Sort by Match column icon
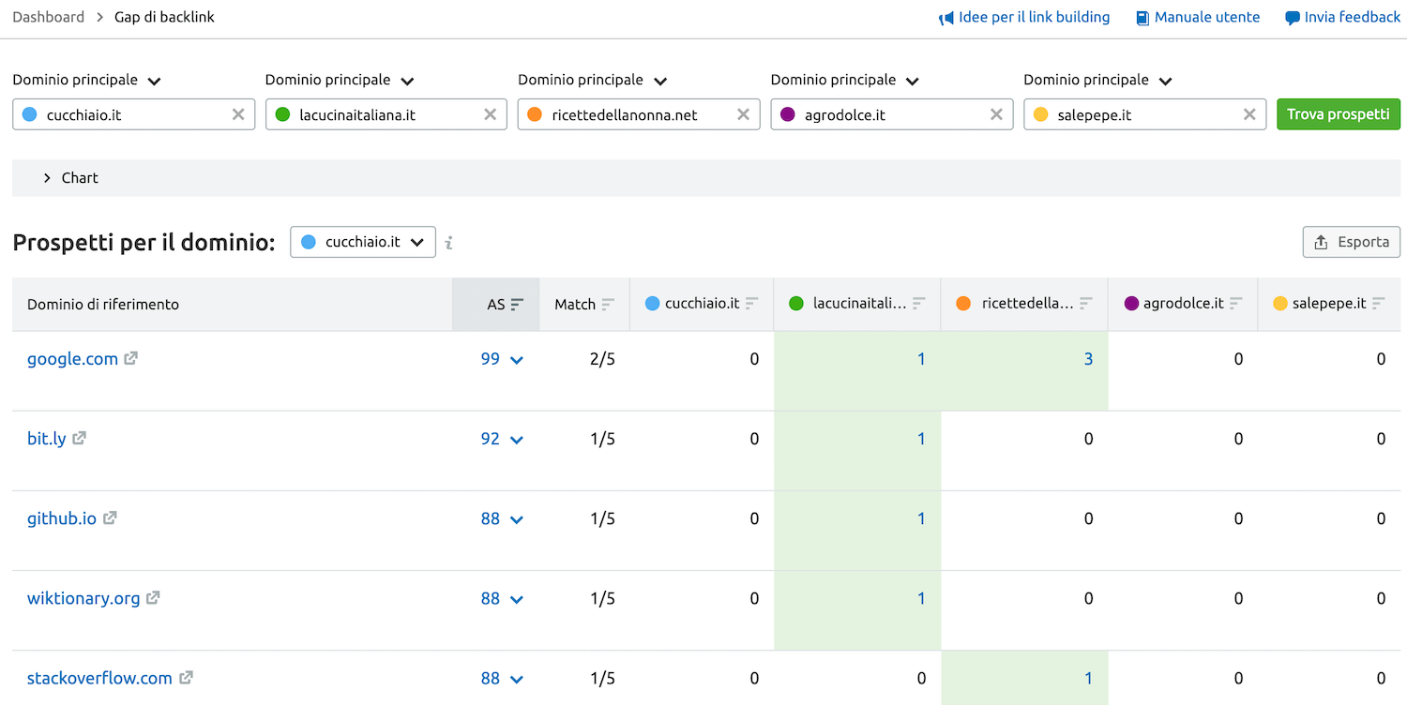 pyautogui.click(x=608, y=304)
